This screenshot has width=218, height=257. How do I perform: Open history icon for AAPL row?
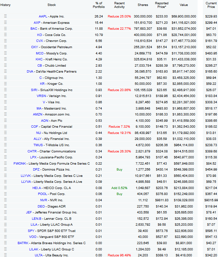pyautogui.click(x=5, y=16)
